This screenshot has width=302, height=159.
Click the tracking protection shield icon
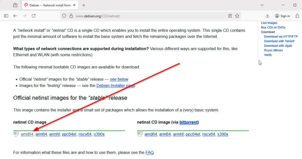(x=64, y=16)
